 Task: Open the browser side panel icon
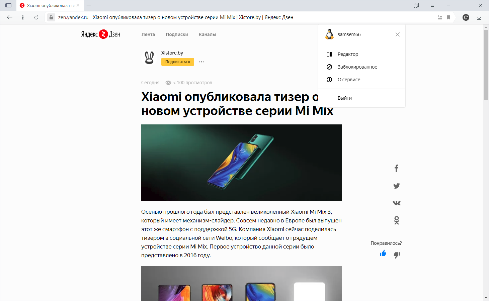click(8, 5)
